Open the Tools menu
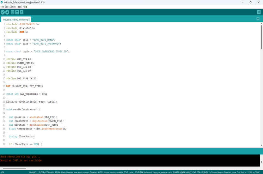Screen dimensions: 263x174 point(19,7)
